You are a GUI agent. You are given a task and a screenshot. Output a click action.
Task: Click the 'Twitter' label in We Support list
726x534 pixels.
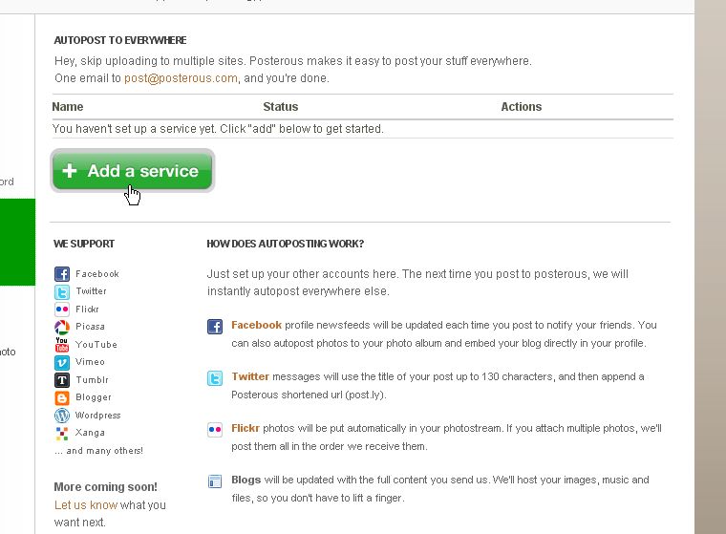point(91,290)
